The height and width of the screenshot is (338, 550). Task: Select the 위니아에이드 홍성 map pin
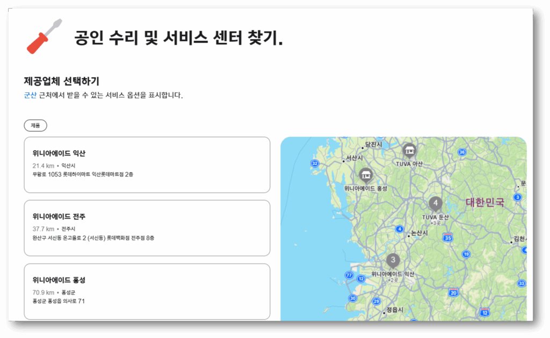(x=366, y=174)
